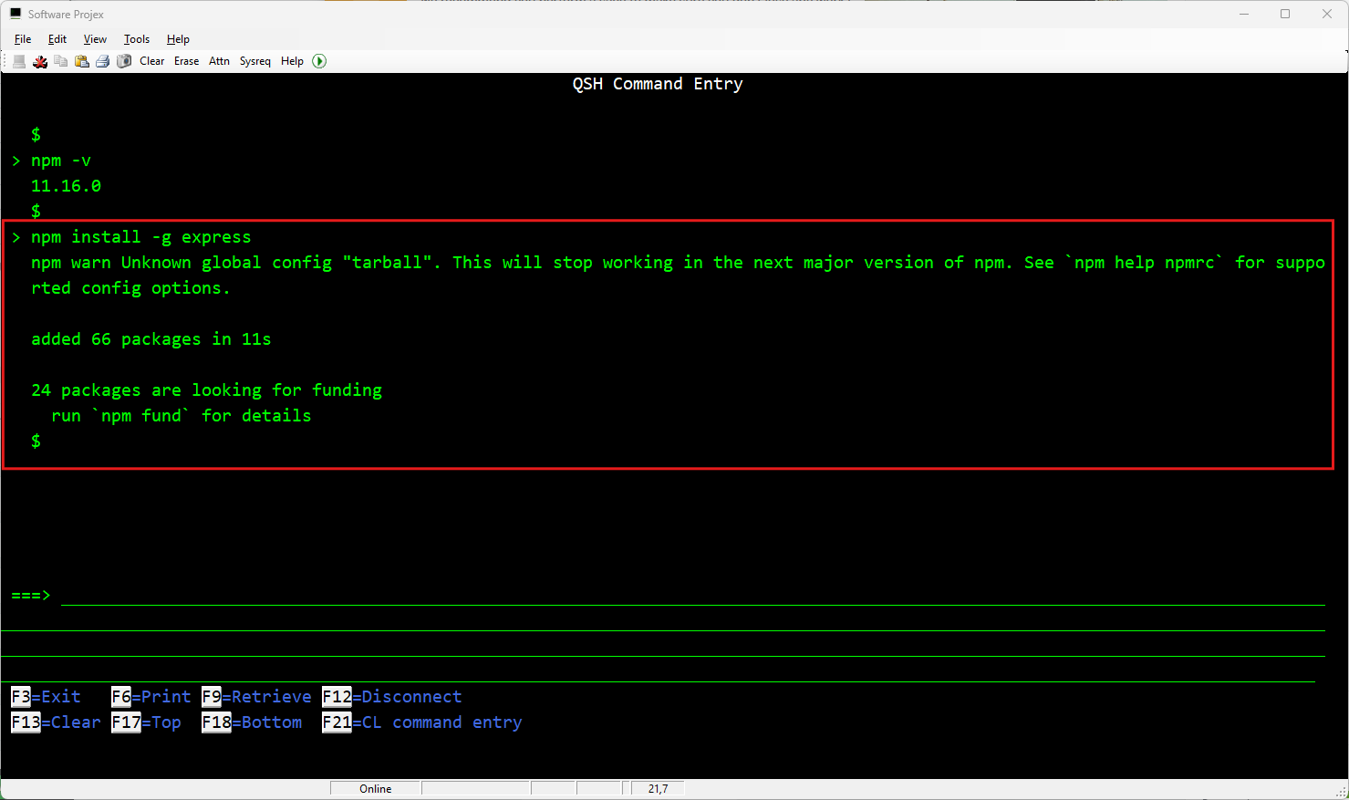Open the Tools menu
The image size is (1349, 800).
pyautogui.click(x=137, y=39)
